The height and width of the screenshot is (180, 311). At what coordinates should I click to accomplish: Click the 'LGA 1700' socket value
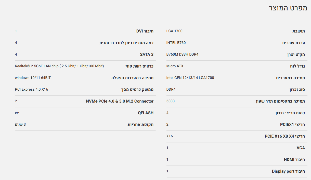(x=174, y=31)
